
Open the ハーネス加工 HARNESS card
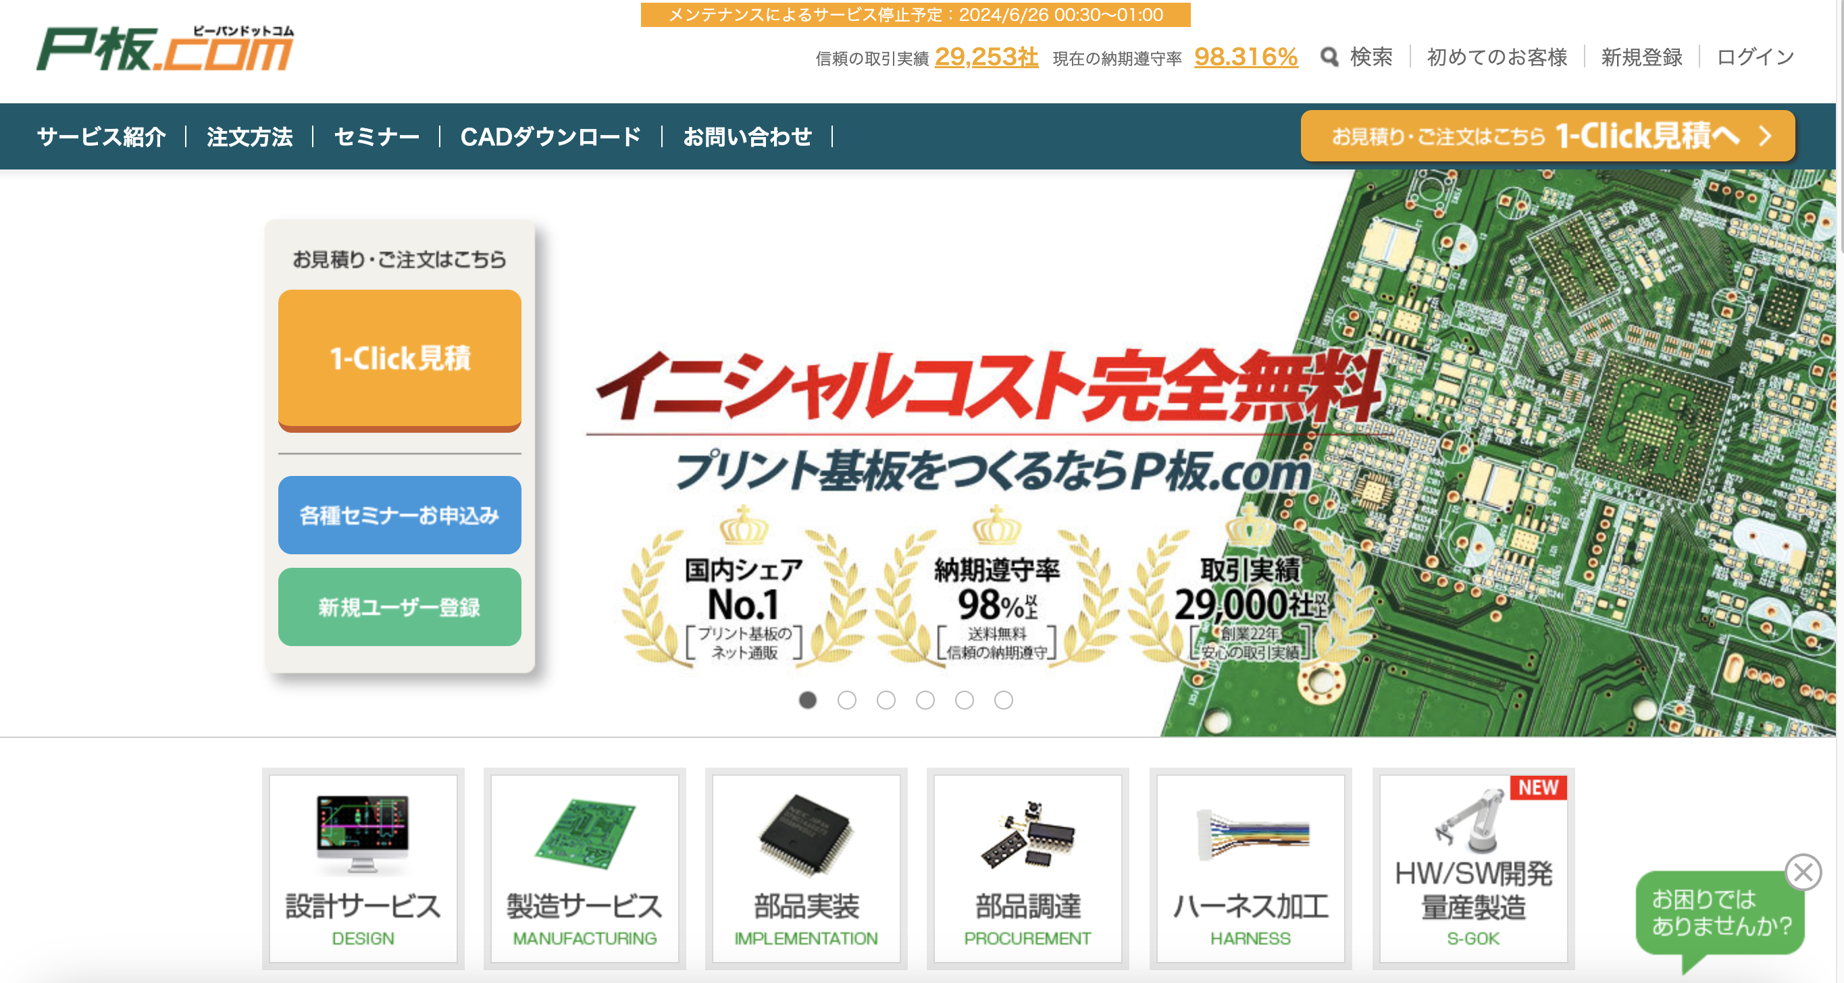(1250, 868)
